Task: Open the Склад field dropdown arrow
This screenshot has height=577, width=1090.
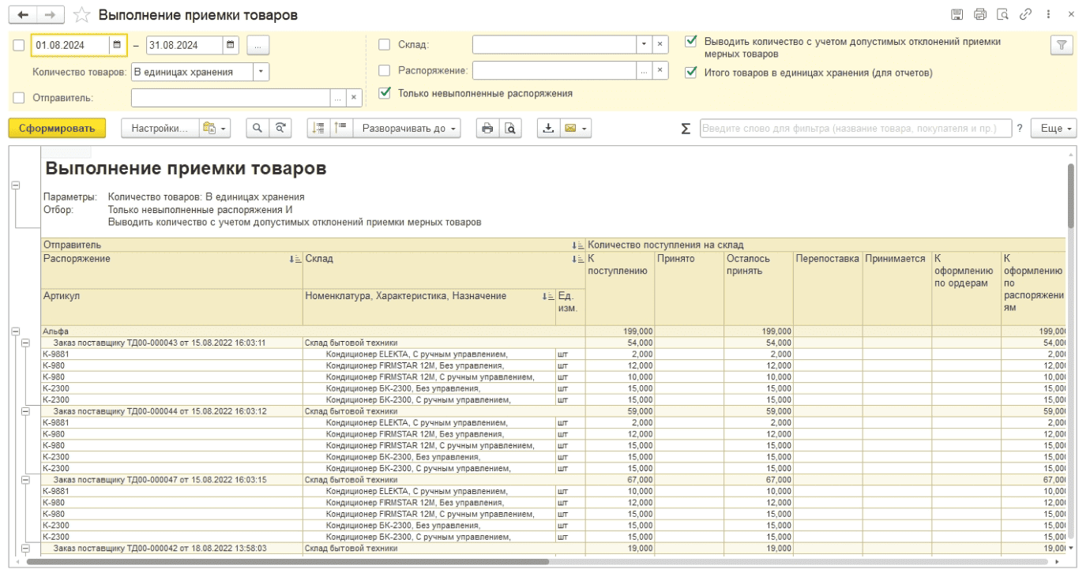Action: coord(645,45)
